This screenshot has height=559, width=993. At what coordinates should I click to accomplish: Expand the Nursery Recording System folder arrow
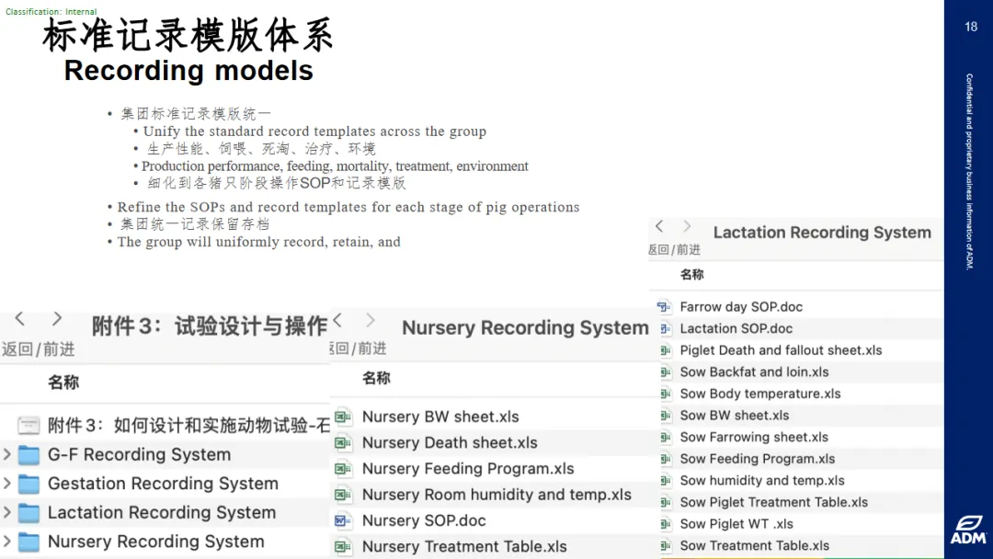click(x=7, y=542)
